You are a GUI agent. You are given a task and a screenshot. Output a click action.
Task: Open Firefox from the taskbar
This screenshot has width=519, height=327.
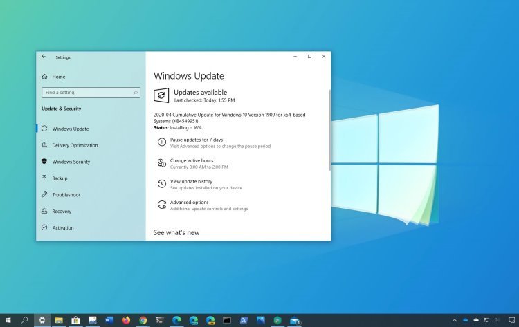(126, 320)
